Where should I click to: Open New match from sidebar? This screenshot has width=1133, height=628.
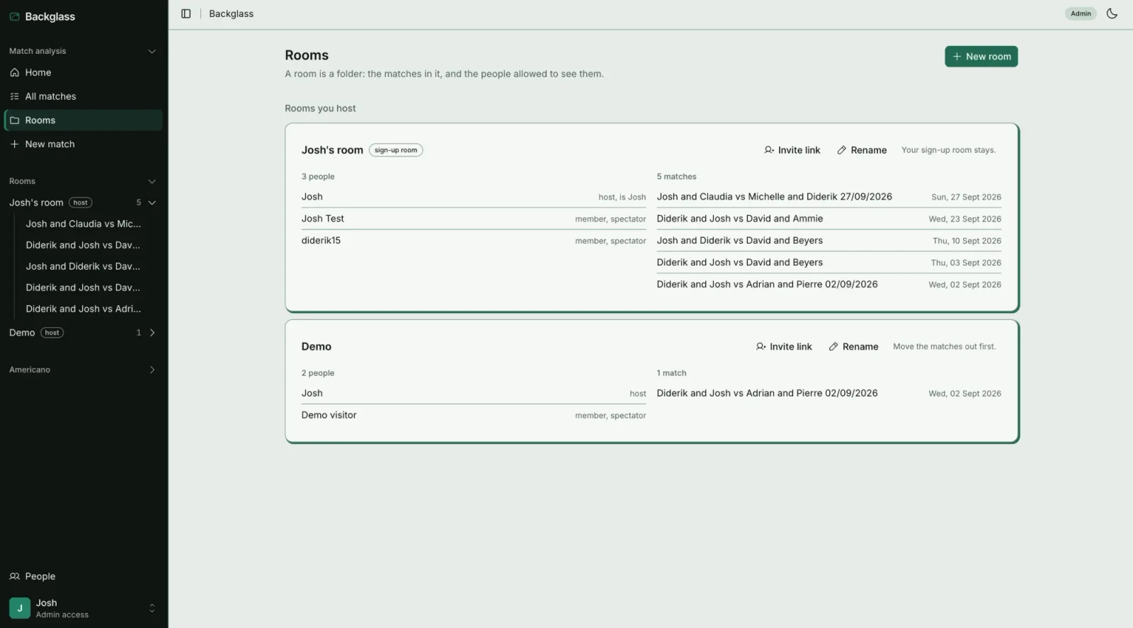pyautogui.click(x=84, y=144)
